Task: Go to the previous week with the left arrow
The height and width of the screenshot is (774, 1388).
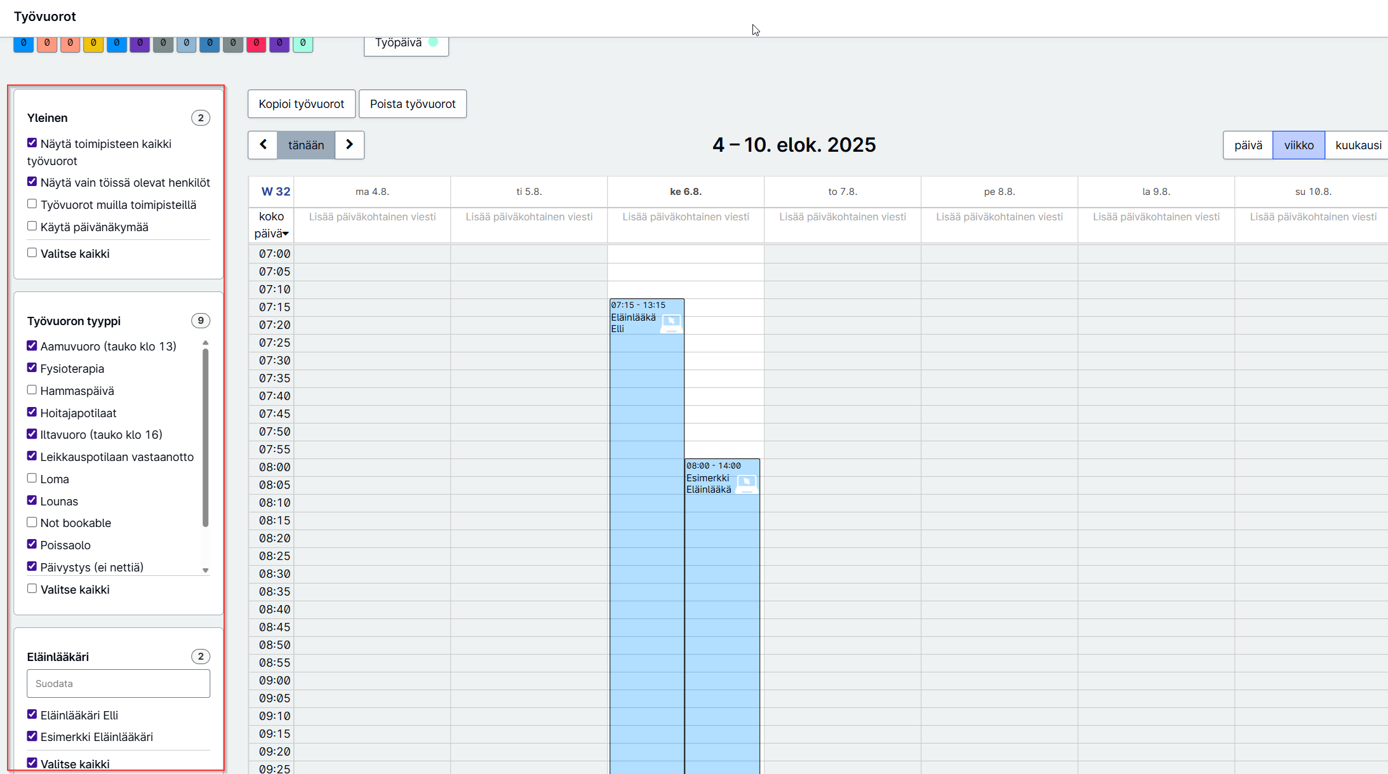Action: [x=263, y=145]
